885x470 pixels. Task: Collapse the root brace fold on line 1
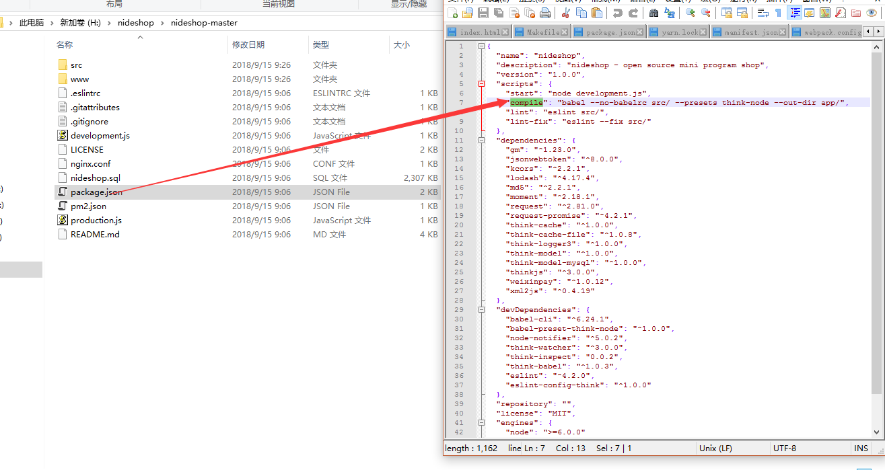tap(481, 46)
